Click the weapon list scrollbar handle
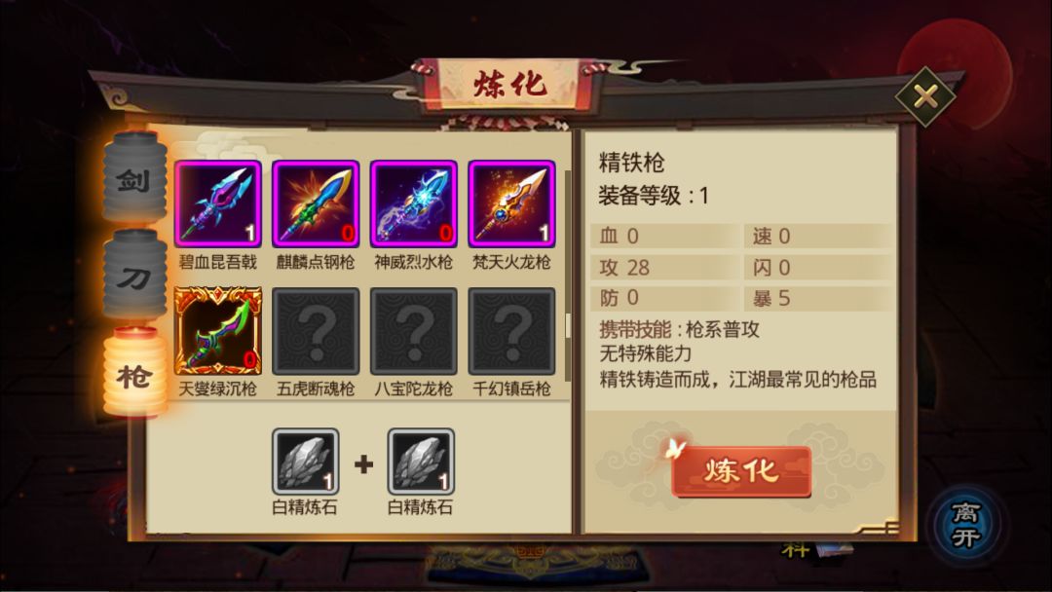The image size is (1052, 592). coord(568,326)
